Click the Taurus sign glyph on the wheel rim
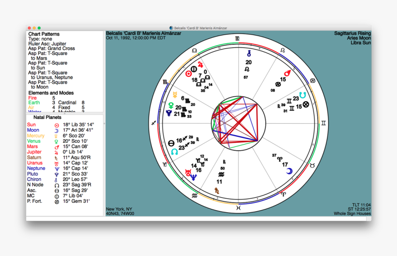Image resolution: width=397 pixels, height=256 pixels. click(x=312, y=165)
